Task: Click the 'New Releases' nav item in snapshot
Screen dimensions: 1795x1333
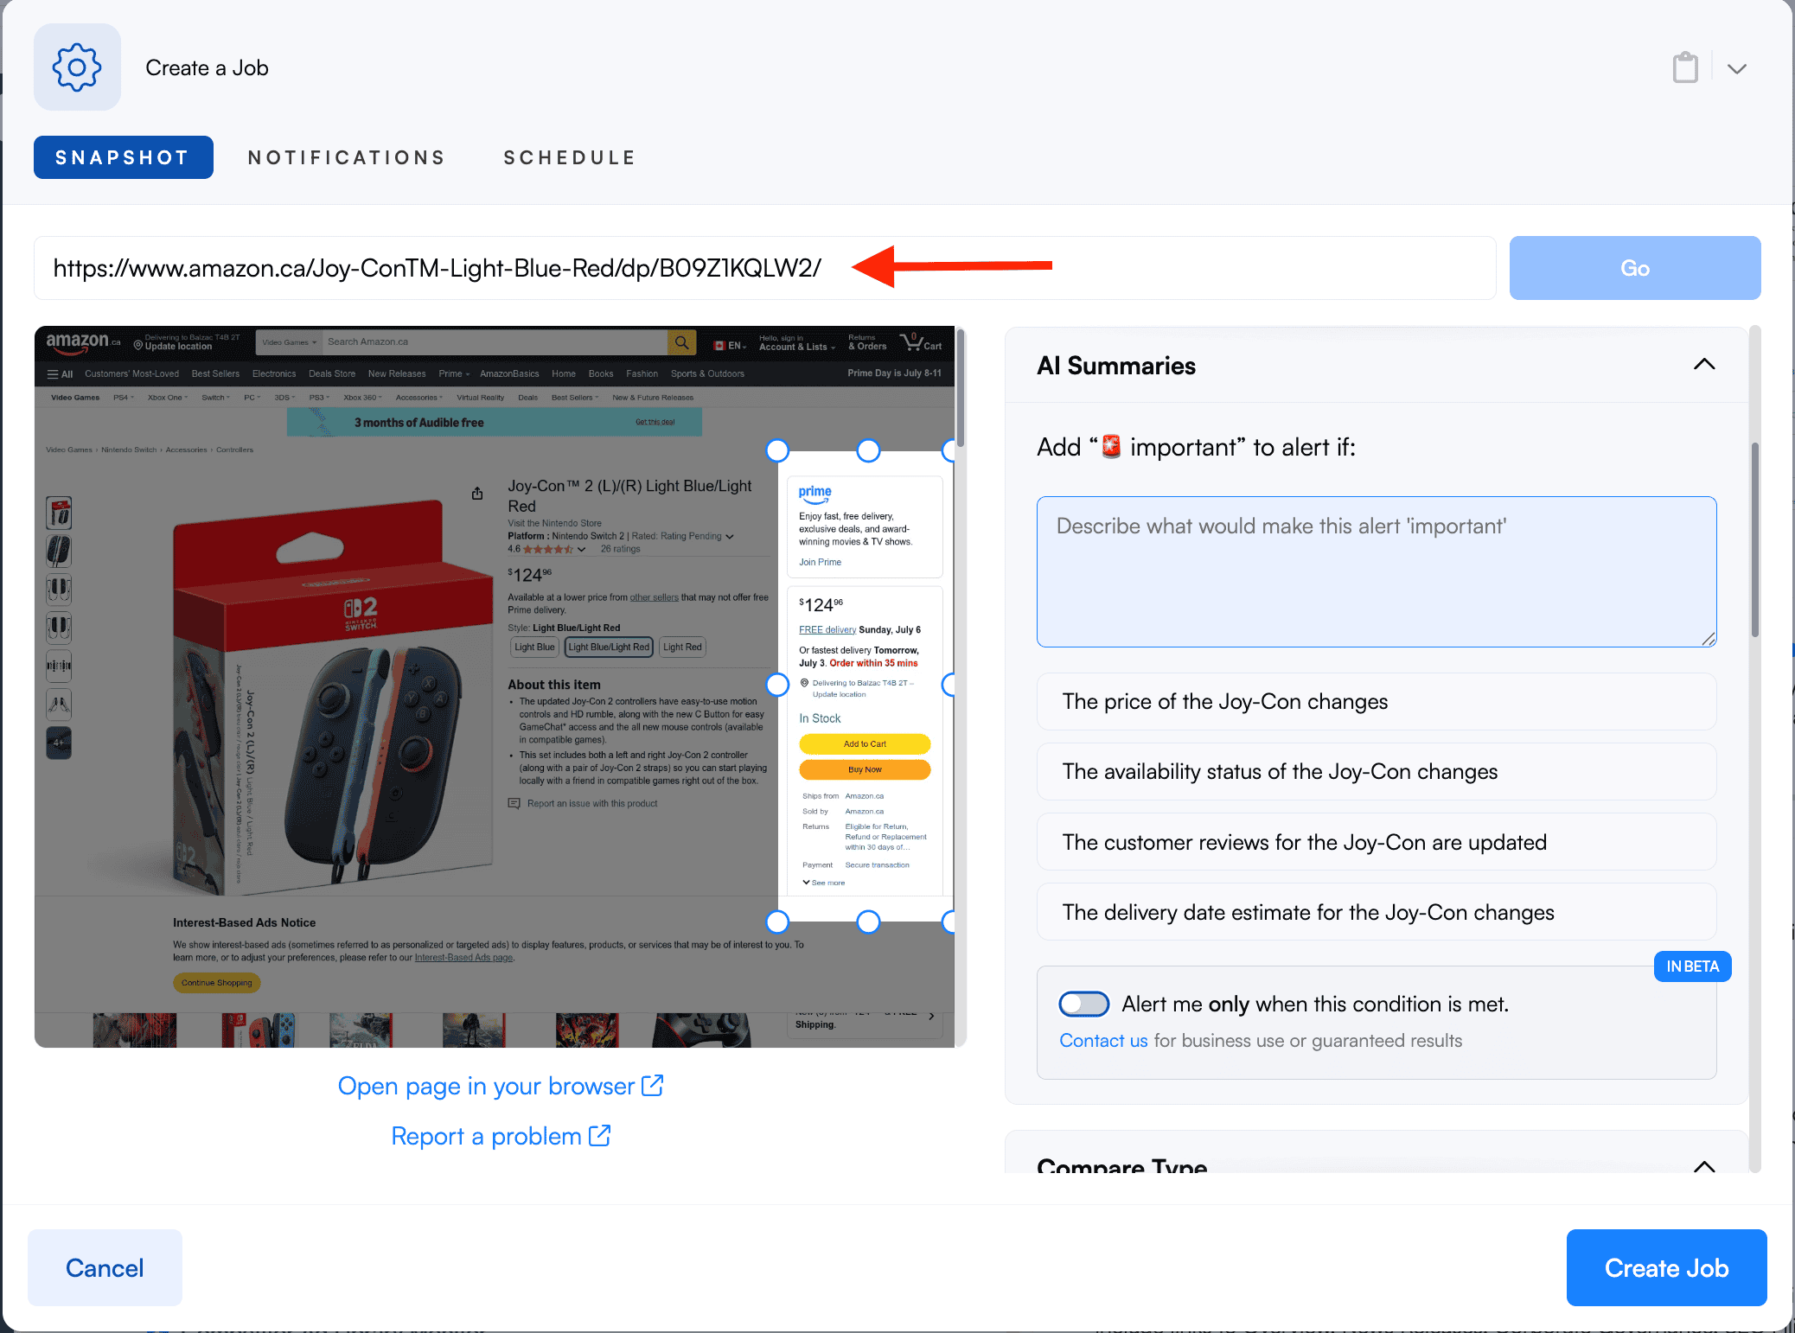Action: [397, 374]
